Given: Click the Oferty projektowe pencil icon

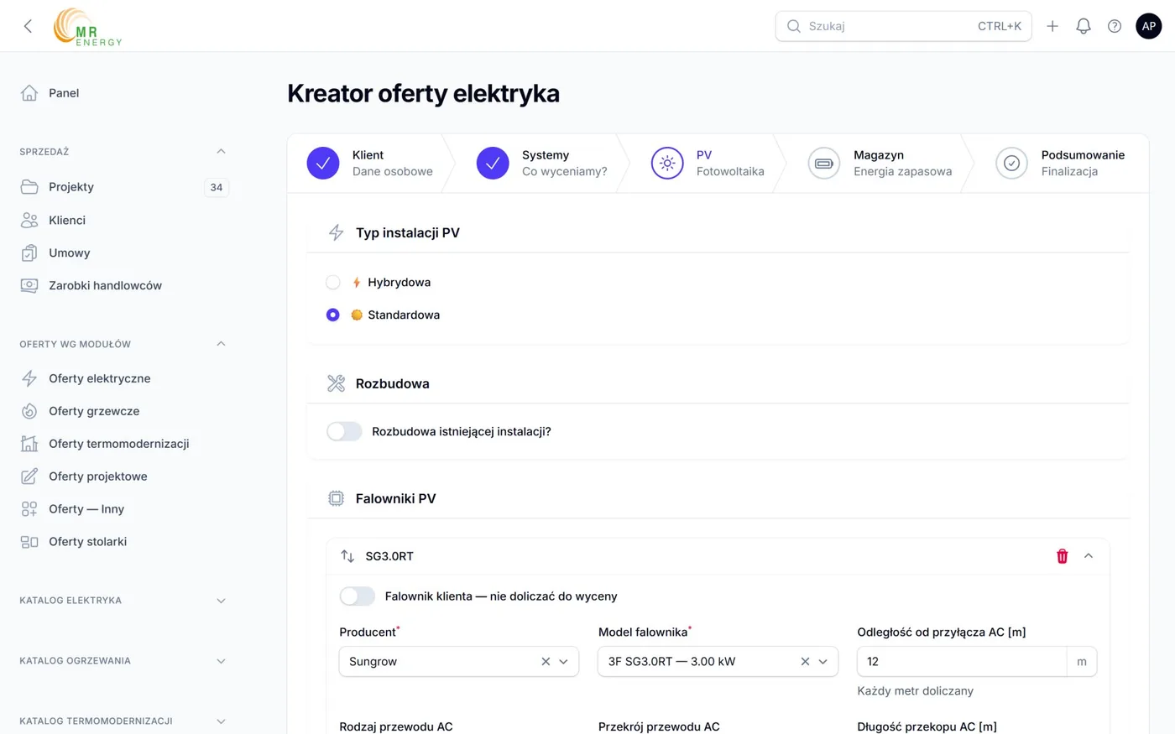Looking at the screenshot, I should pos(29,476).
